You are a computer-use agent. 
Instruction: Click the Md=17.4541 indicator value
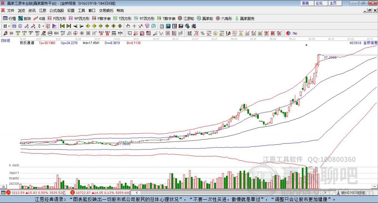[91, 43]
